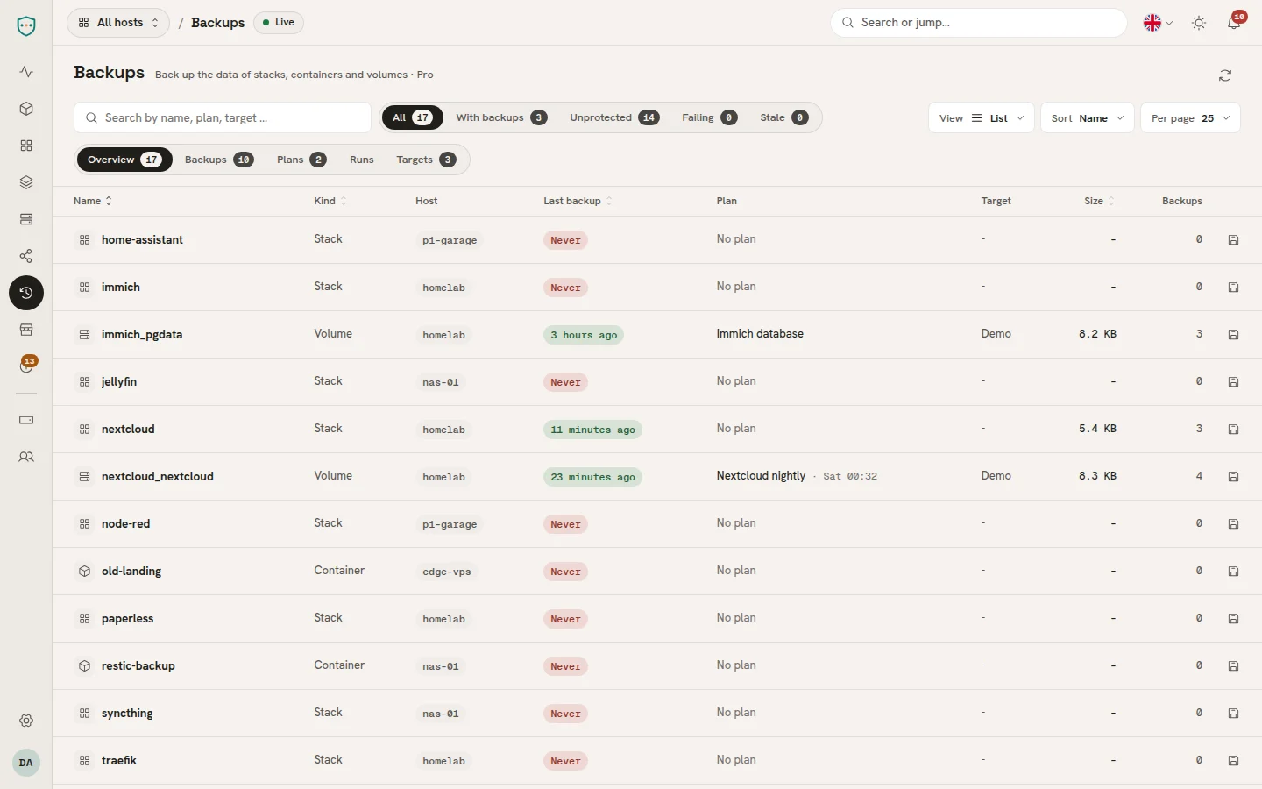Open the server hosts sidebar icon
This screenshot has width=1262, height=789.
(26, 219)
